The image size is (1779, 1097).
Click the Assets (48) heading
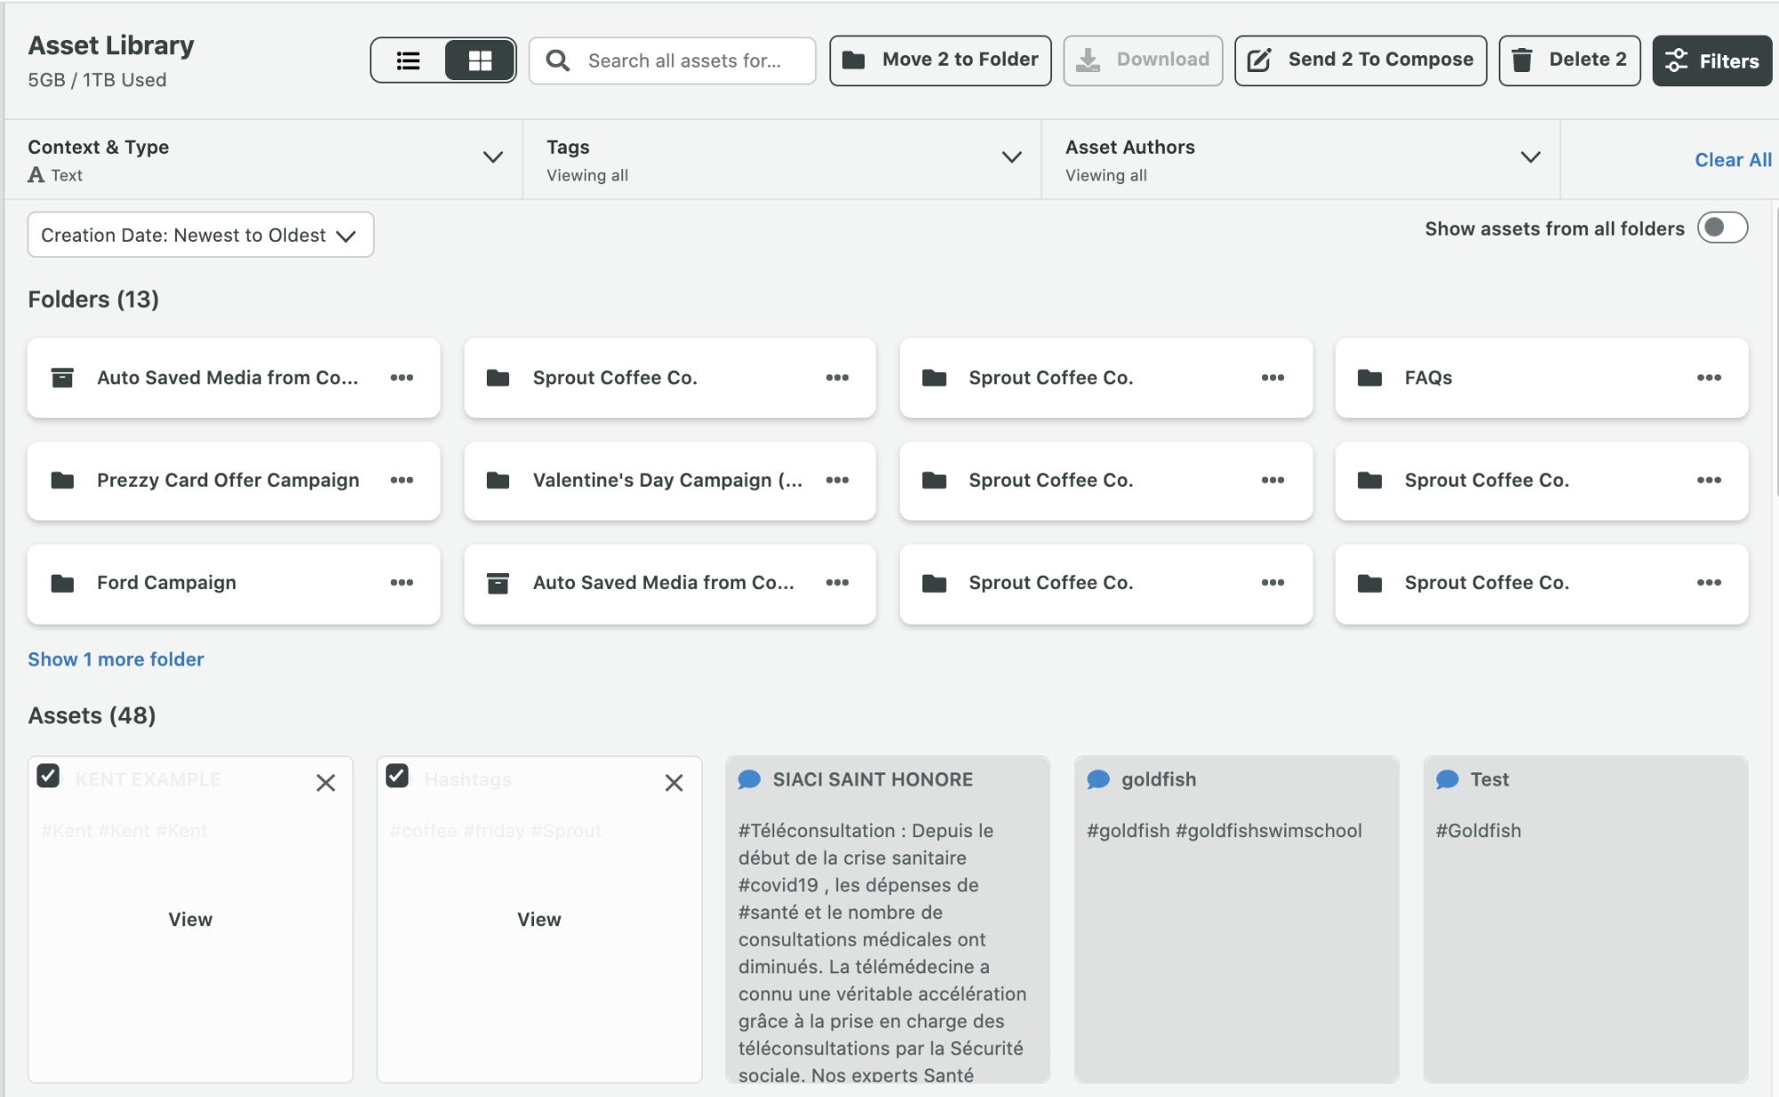92,715
